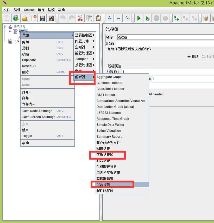Click the Close test plan icon
The image size is (214, 223).
[x=34, y=18]
